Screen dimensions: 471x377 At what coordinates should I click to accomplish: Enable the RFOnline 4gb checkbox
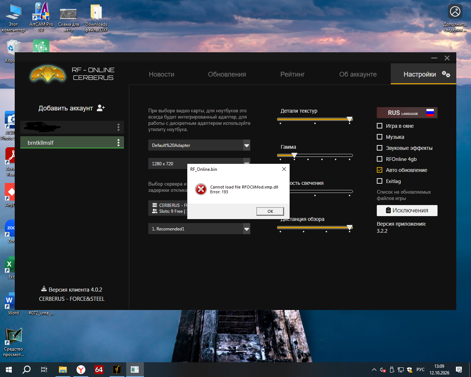380,159
